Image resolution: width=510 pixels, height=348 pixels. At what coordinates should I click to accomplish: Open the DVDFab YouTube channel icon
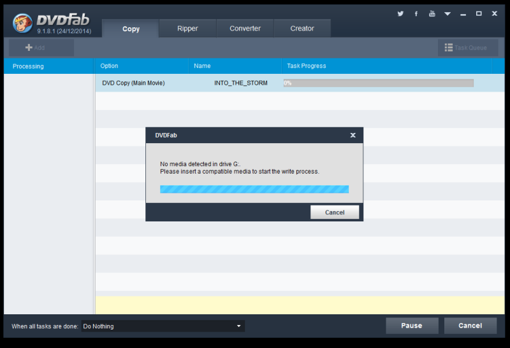point(432,13)
